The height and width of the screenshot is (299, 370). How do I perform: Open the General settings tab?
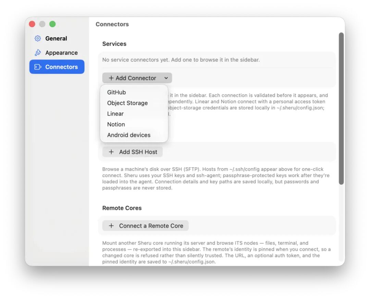[57, 38]
